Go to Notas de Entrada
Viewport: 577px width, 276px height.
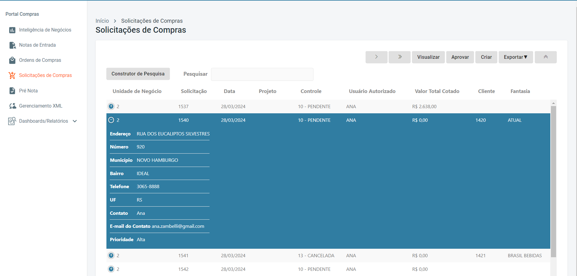tap(37, 45)
